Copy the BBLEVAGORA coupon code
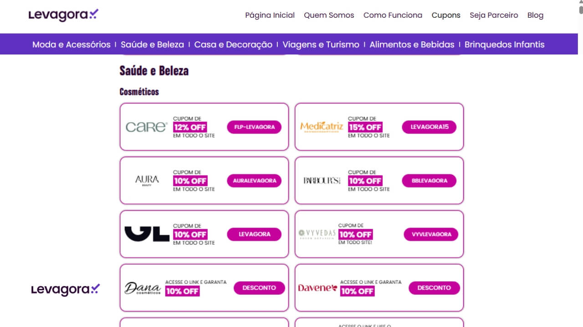 (x=429, y=181)
